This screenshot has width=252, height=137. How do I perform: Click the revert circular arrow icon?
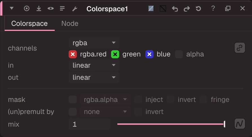tap(198, 8)
